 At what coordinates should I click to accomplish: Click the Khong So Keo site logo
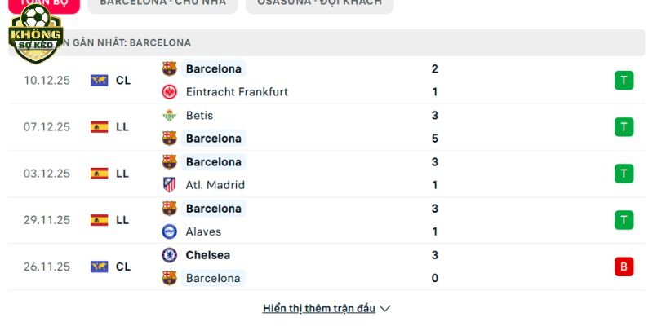point(35,34)
